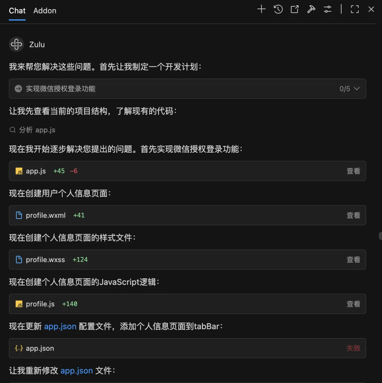Click the 失败 status on app.json
Screen dimensions: 382x383
353,348
